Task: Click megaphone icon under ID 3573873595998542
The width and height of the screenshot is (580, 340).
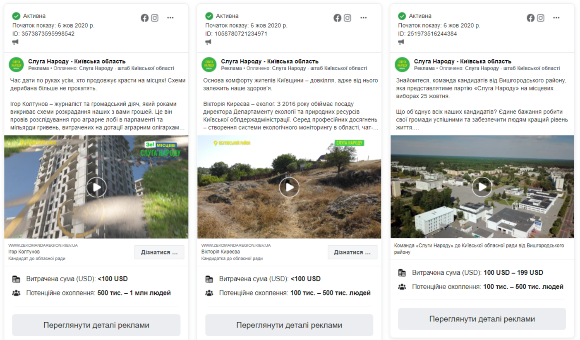Action: pyautogui.click(x=15, y=42)
